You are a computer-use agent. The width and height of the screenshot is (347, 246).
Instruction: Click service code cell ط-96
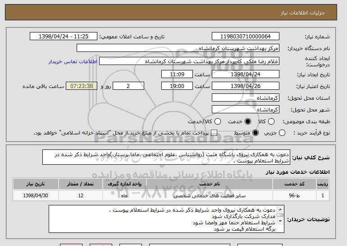(x=294, y=196)
